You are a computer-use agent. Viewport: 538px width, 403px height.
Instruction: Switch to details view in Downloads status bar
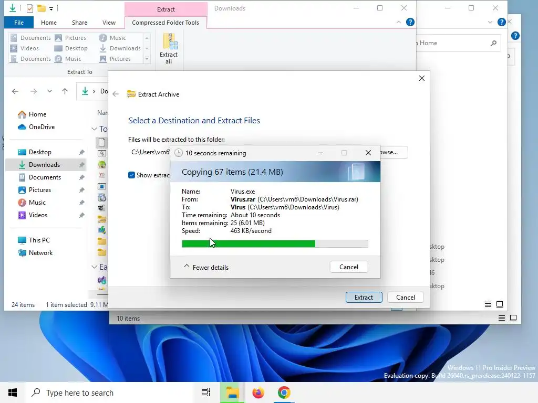488,304
